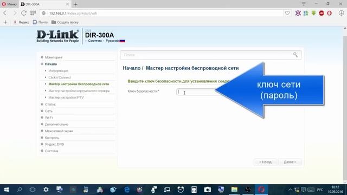Select the DIR-300A browser tab
Viewport: 347px width, 195px height.
(x=44, y=4)
